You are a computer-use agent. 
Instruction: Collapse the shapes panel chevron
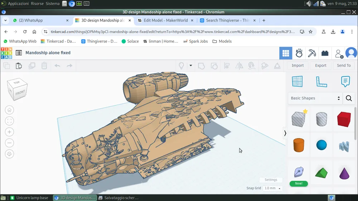click(x=285, y=133)
